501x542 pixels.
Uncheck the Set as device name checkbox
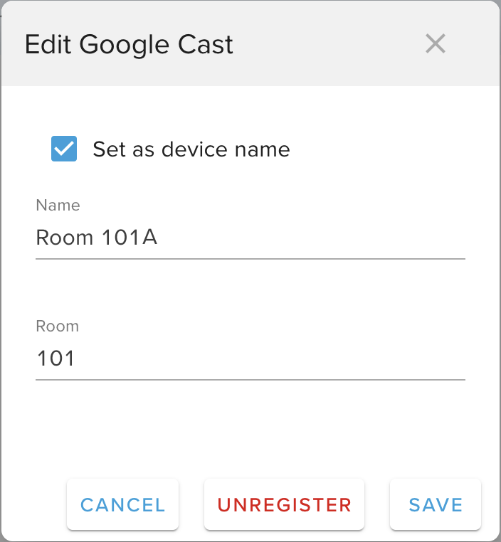[64, 149]
